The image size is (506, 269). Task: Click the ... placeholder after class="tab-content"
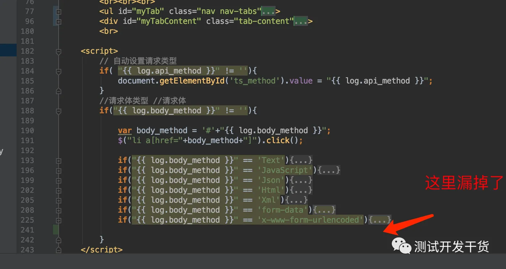pyautogui.click(x=301, y=21)
